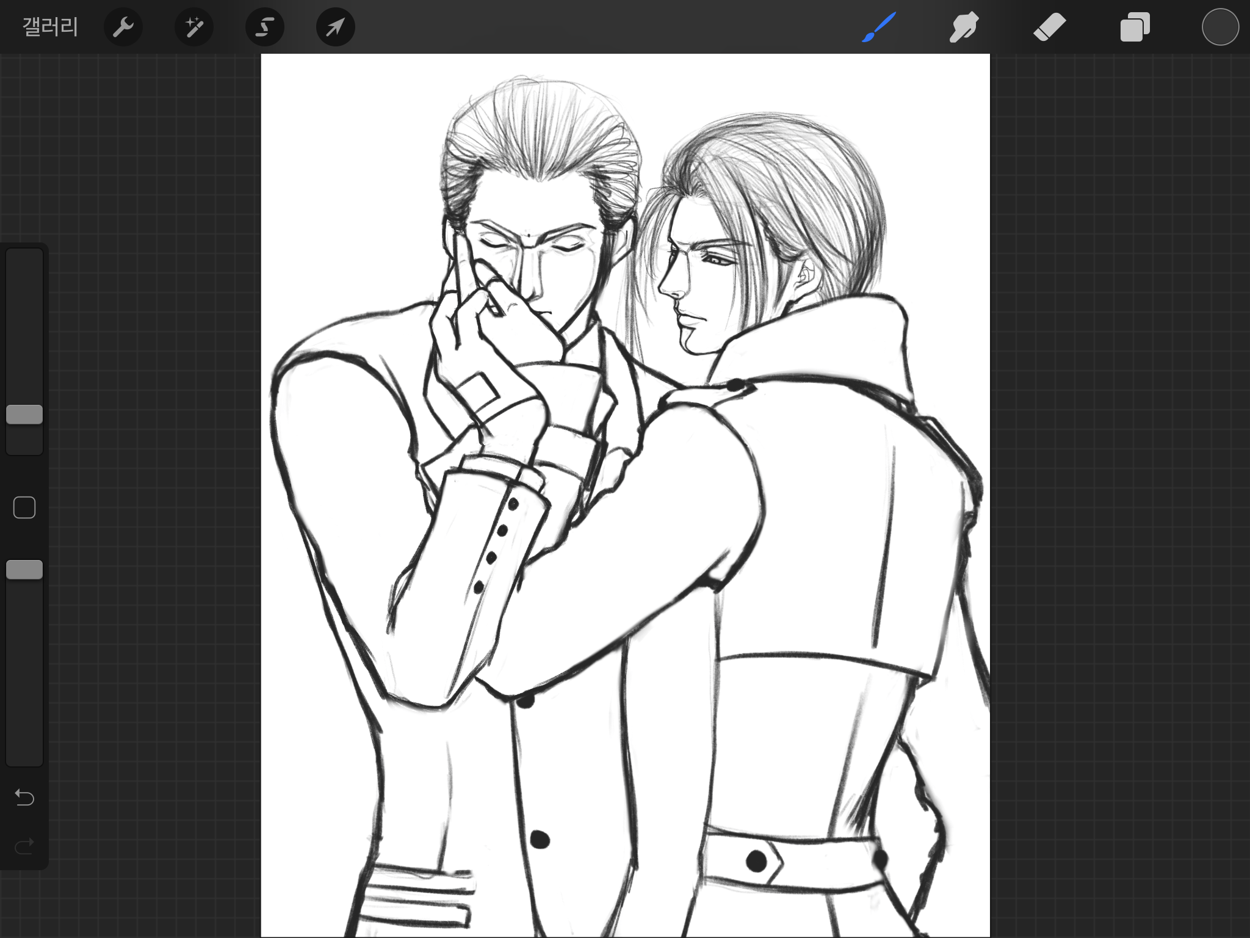Screen dimensions: 1250x938
Task: Select the Smudge tool
Action: pyautogui.click(x=964, y=27)
